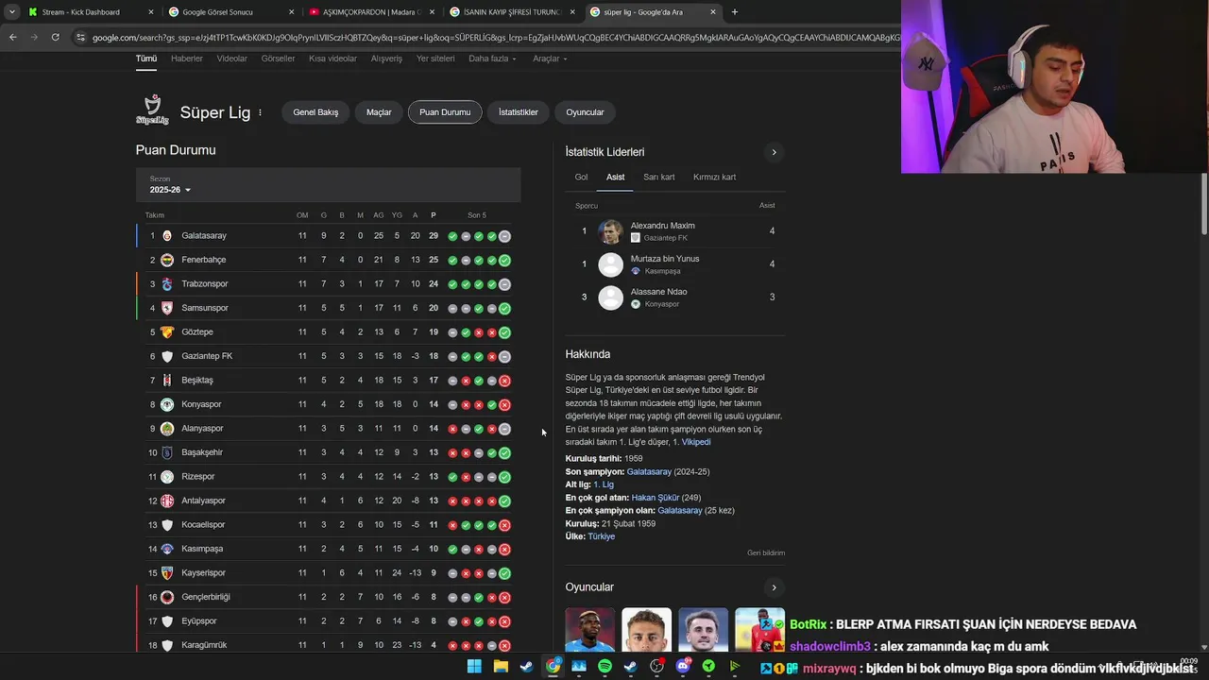The image size is (1209, 680).
Task: Open the Alışveriş search filter
Action: (386, 59)
